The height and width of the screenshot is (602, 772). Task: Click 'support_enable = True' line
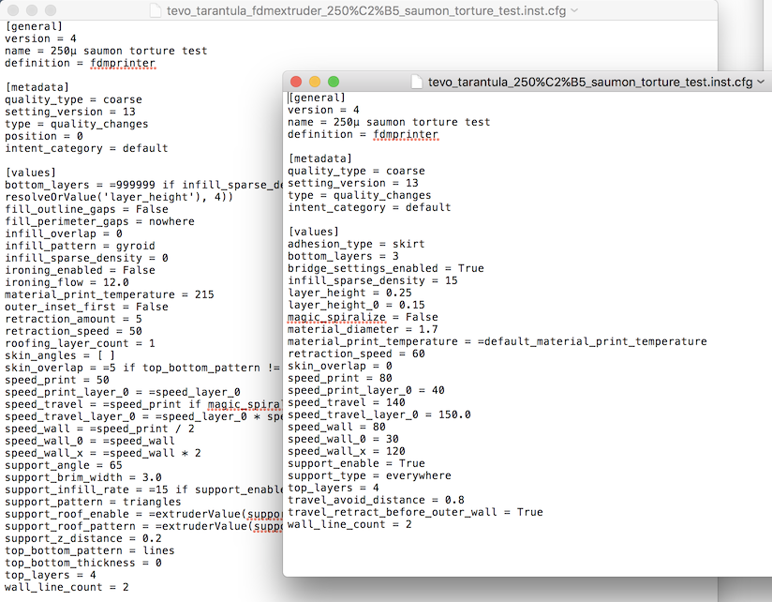356,463
